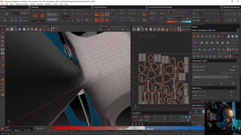The height and width of the screenshot is (135, 241).
Task: Click the Similarity value stepper arrows
Action: click(x=237, y=77)
